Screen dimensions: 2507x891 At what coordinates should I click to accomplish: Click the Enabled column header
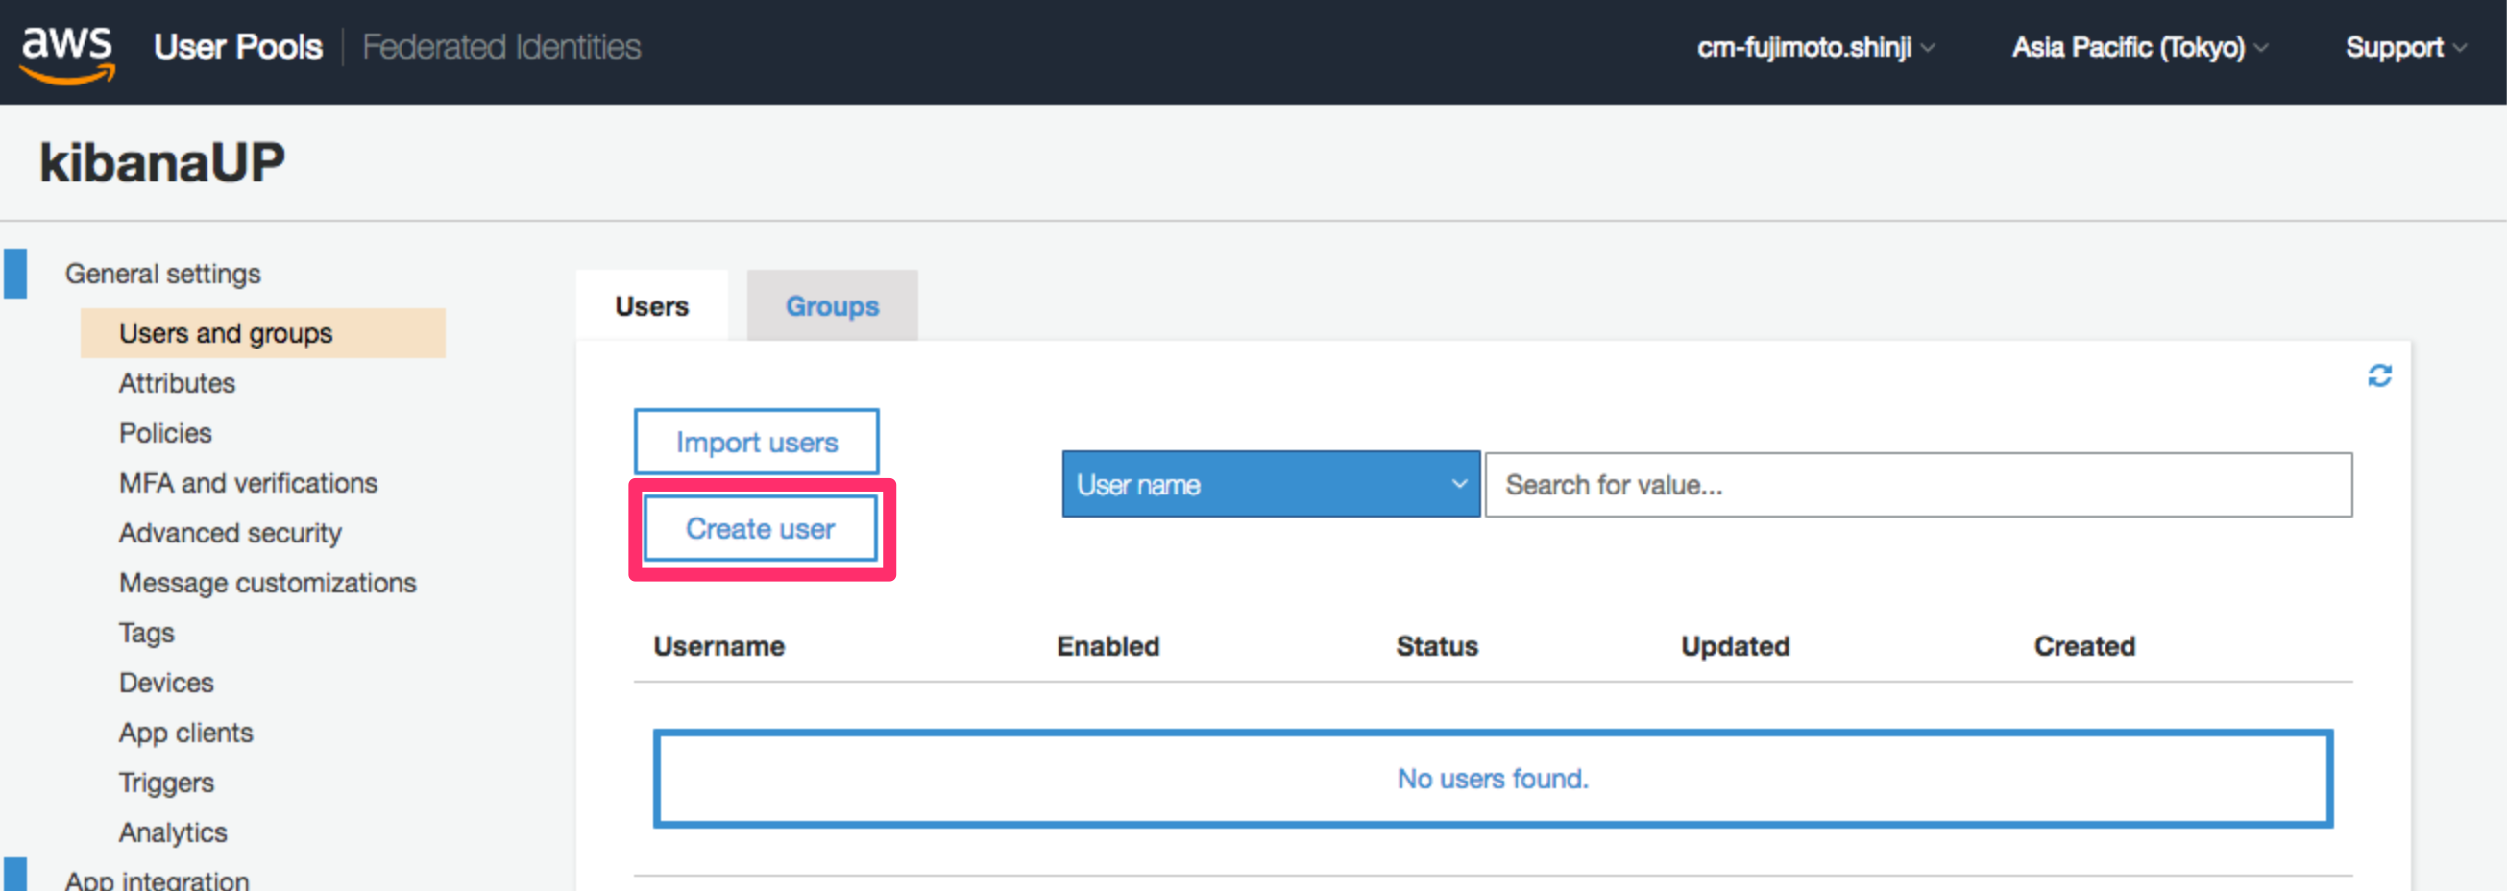[1108, 646]
